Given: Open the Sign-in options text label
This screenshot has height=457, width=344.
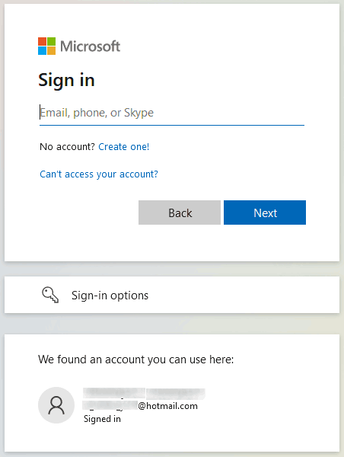Looking at the screenshot, I should pos(110,296).
